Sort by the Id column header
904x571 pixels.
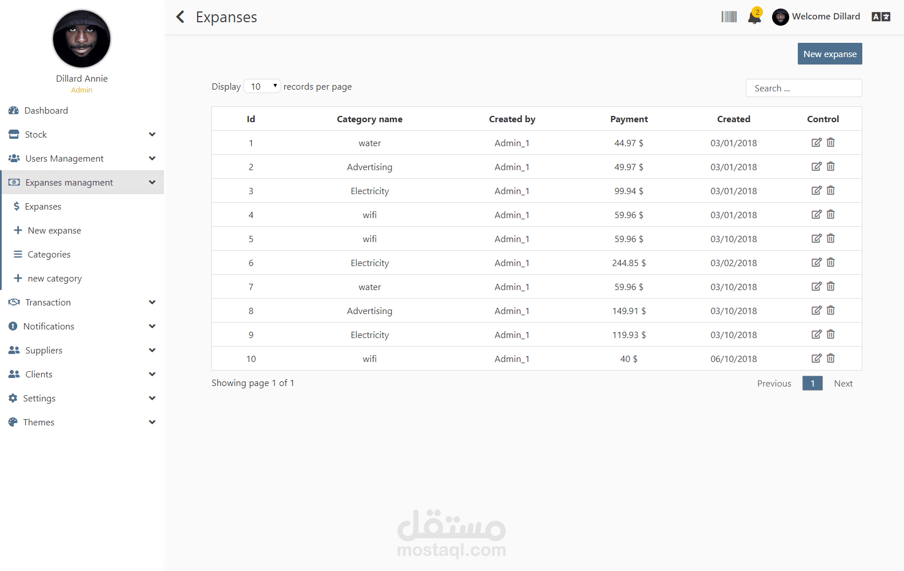coord(251,119)
